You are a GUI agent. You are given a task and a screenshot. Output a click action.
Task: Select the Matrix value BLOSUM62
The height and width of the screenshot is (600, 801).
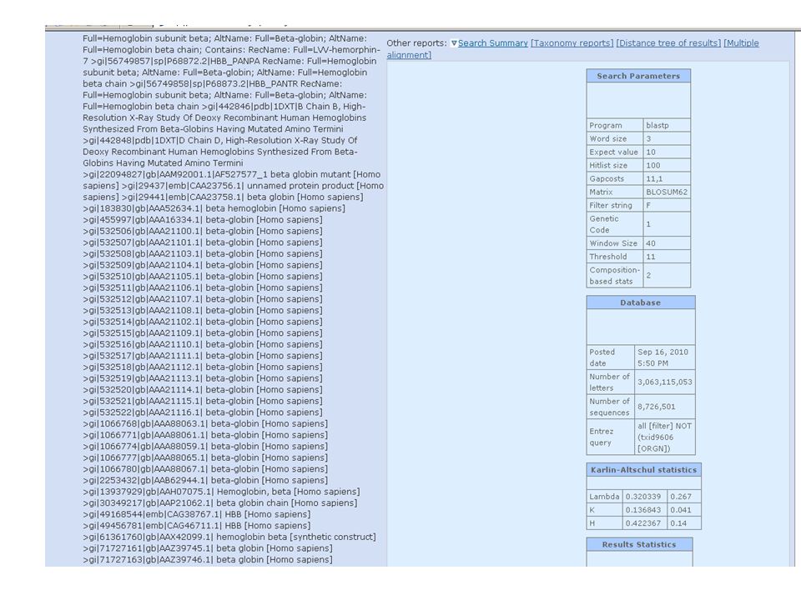point(666,192)
